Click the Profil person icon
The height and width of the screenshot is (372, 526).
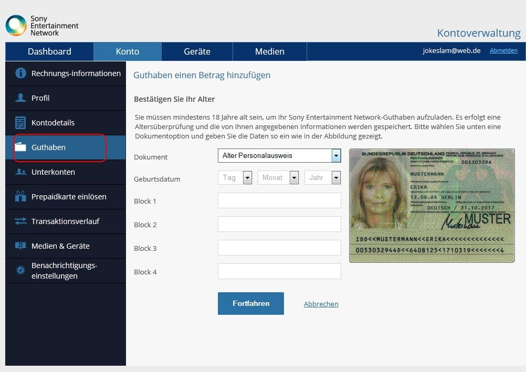point(20,98)
